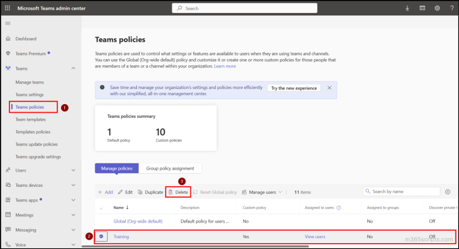The image size is (459, 249).
Task: Open Manage teams page
Action: coord(29,82)
